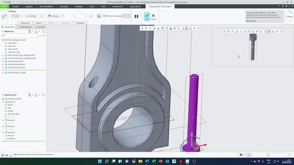
Task: Switch to the Framework ribbon tab
Action: click(118, 6)
